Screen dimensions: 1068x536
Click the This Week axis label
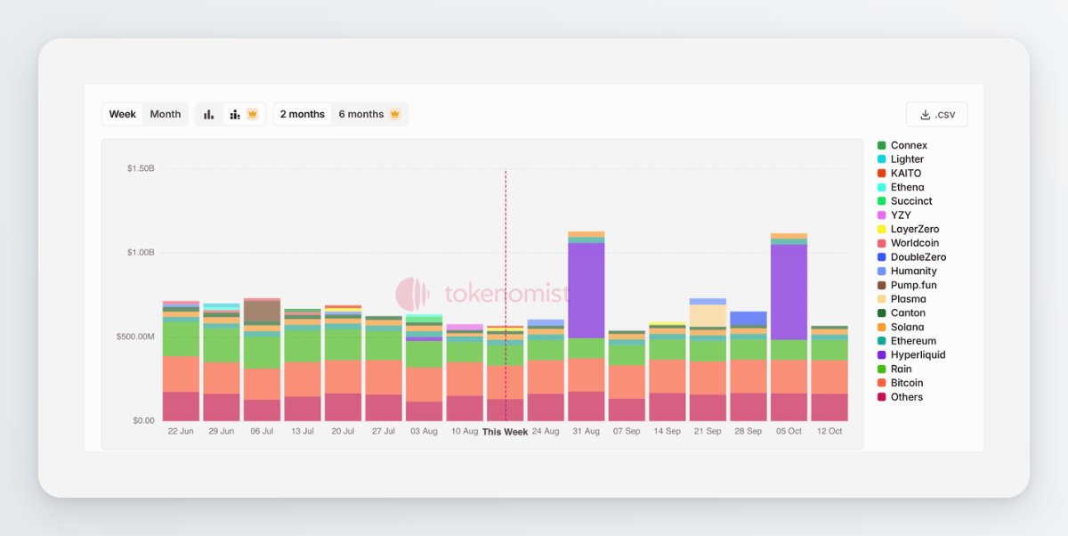click(505, 432)
